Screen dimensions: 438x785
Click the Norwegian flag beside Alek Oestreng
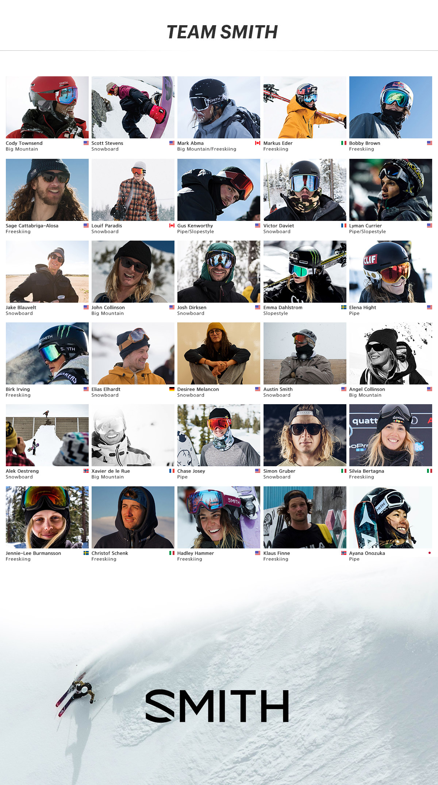[86, 471]
